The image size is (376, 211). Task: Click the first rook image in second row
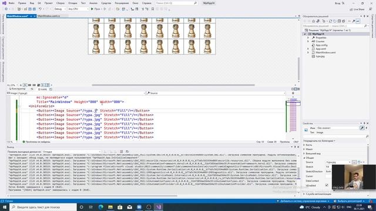click(x=96, y=31)
